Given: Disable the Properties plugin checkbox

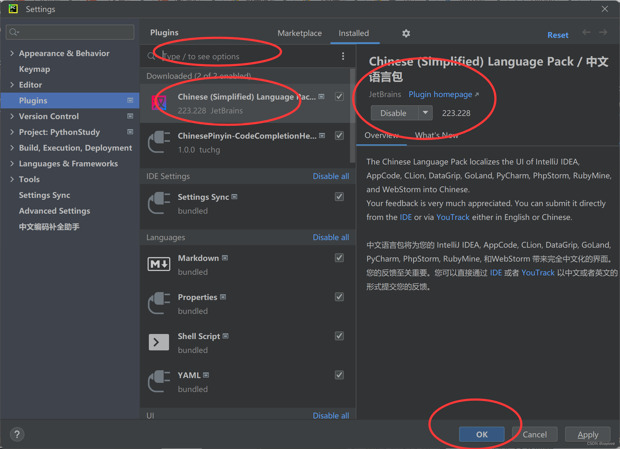Looking at the screenshot, I should pyautogui.click(x=339, y=297).
